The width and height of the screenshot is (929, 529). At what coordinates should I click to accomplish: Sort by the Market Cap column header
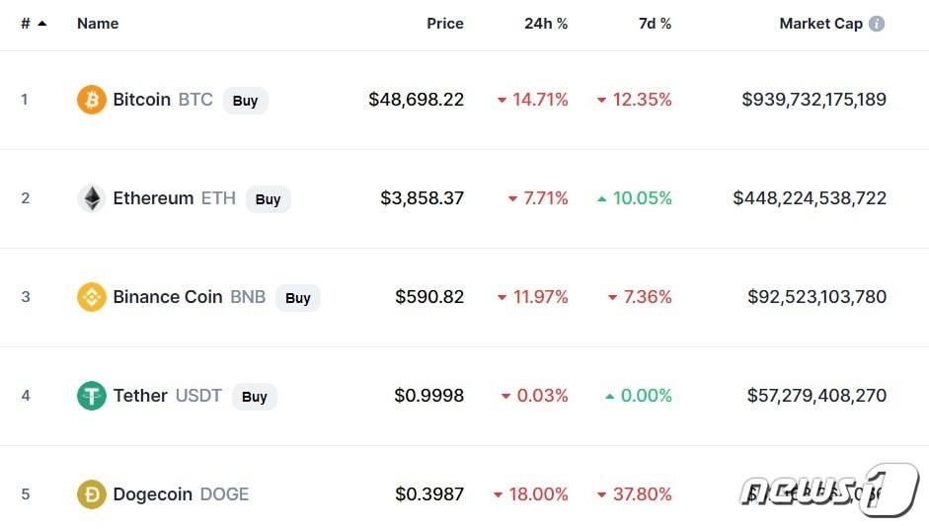(x=820, y=24)
